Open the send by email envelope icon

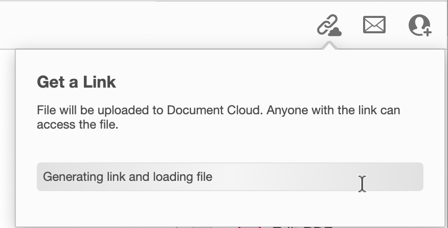pyautogui.click(x=374, y=25)
